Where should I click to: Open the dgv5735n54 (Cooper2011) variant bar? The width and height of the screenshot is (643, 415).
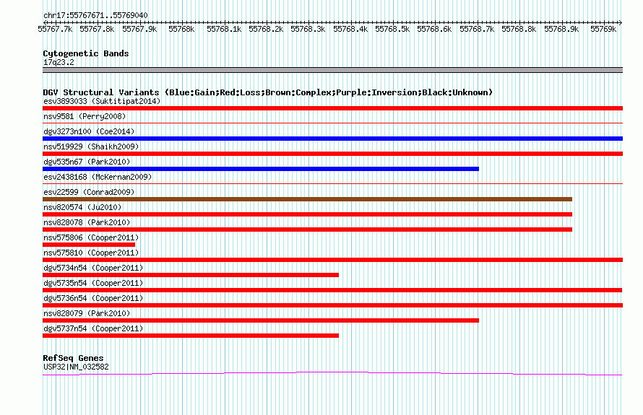[332, 290]
